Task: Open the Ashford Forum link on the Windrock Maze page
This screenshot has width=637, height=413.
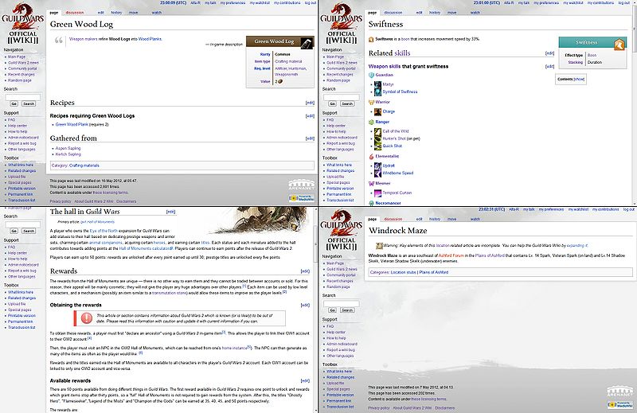Action: coord(451,255)
